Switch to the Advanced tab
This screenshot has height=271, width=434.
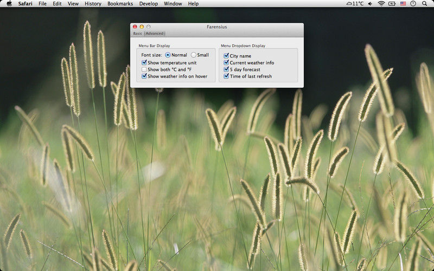click(x=155, y=34)
